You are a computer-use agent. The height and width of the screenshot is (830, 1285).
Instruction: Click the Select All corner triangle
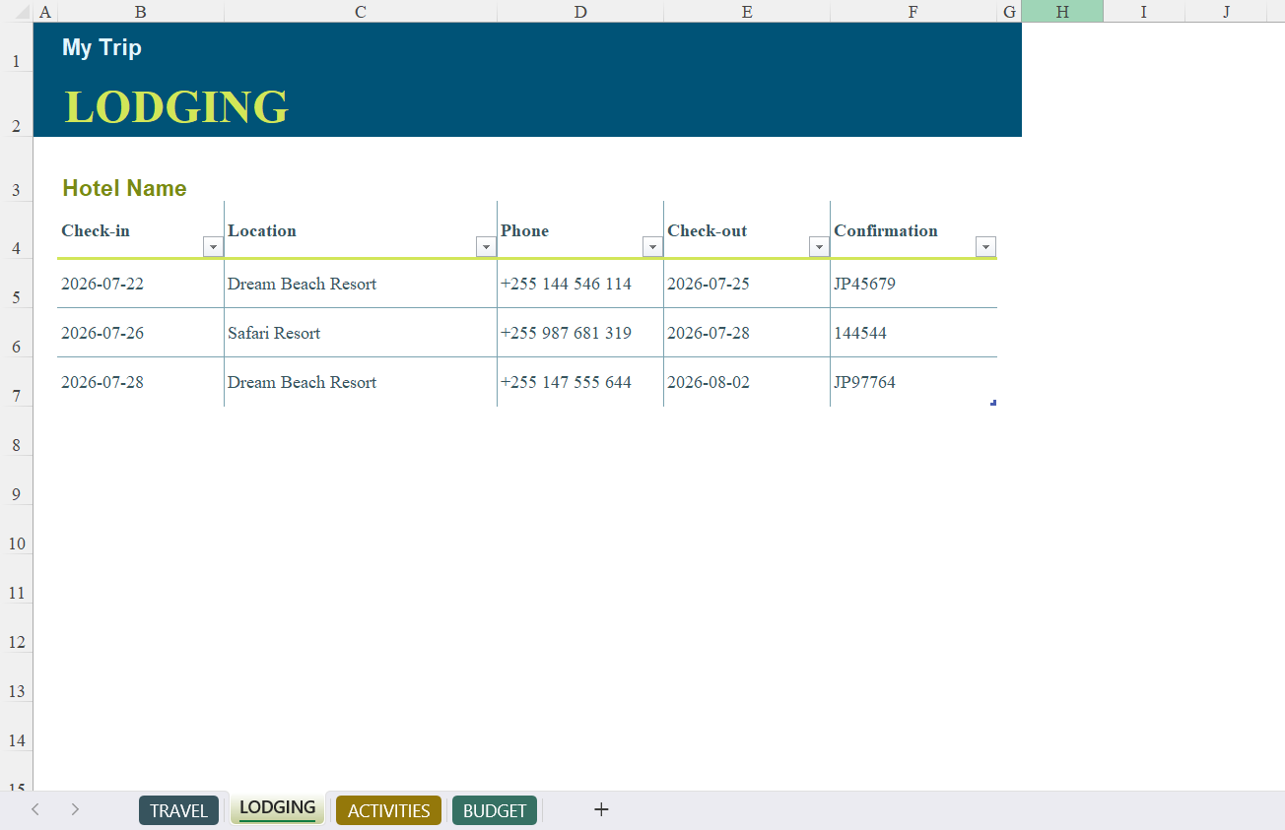point(23,14)
